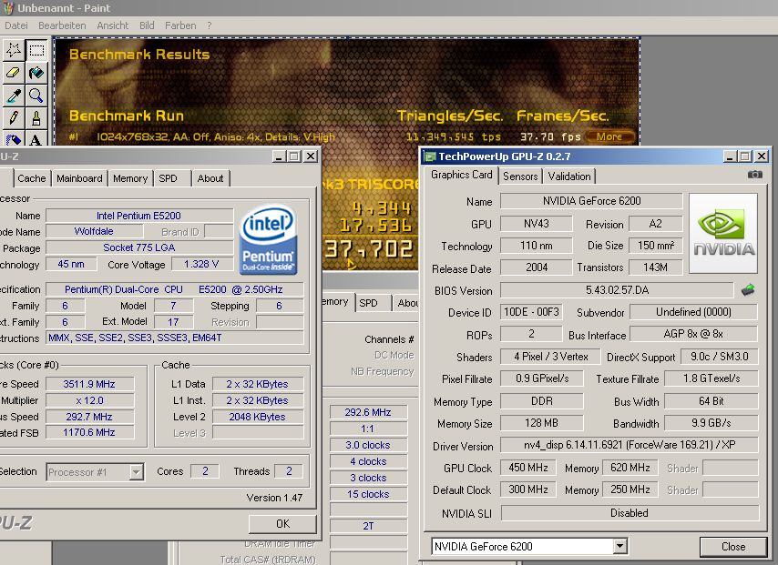Screen dimensions: 778x565
Task: Choose the Fill With Color bucket tool
Action: click(36, 73)
